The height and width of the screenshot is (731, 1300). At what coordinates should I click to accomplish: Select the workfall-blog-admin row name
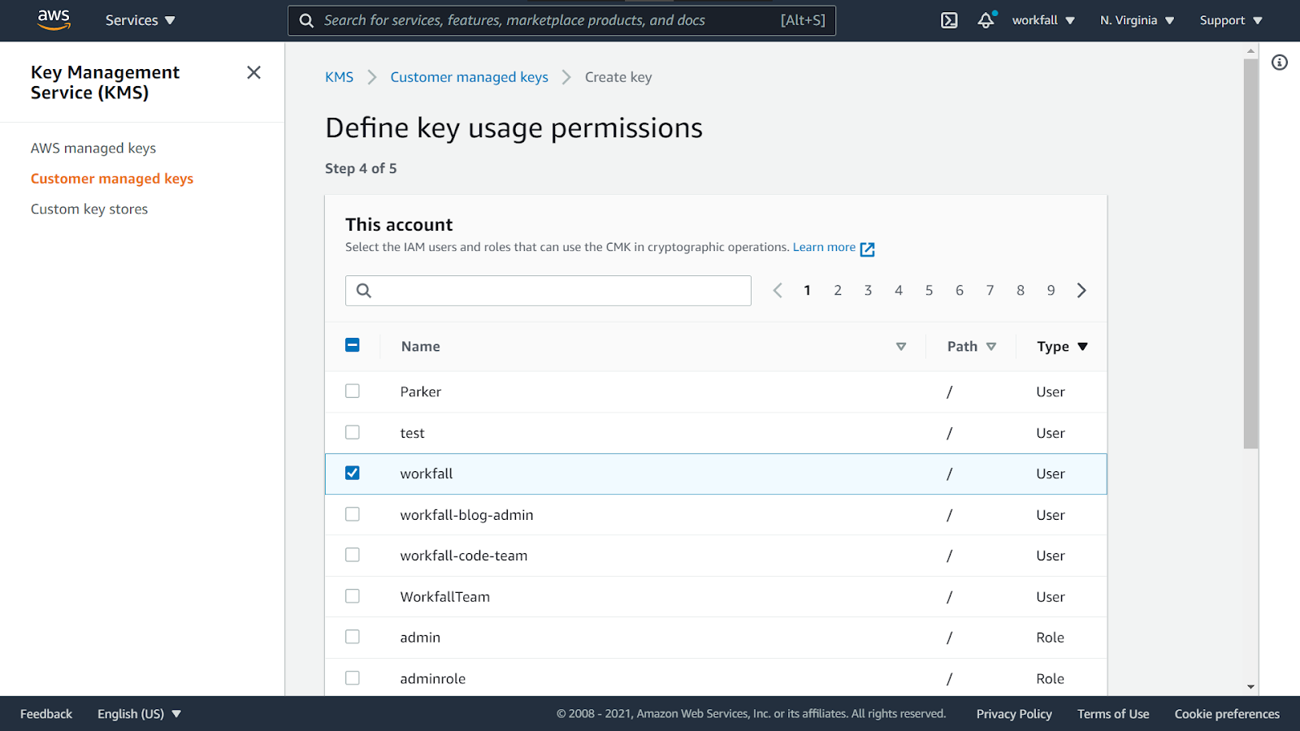[466, 515]
